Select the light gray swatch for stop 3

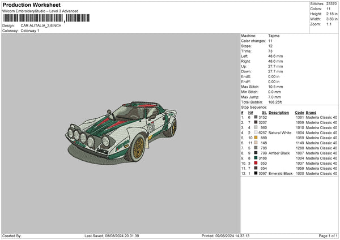pos(256,127)
